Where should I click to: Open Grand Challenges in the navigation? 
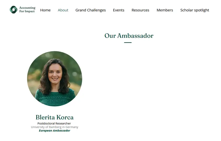(x=91, y=10)
